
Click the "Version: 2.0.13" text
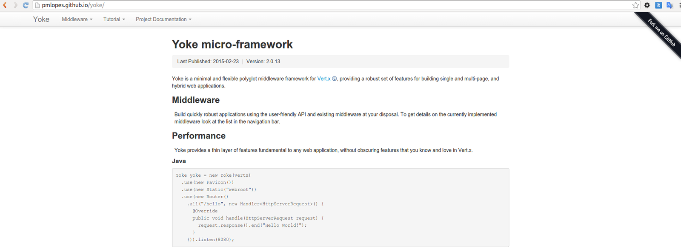[263, 62]
